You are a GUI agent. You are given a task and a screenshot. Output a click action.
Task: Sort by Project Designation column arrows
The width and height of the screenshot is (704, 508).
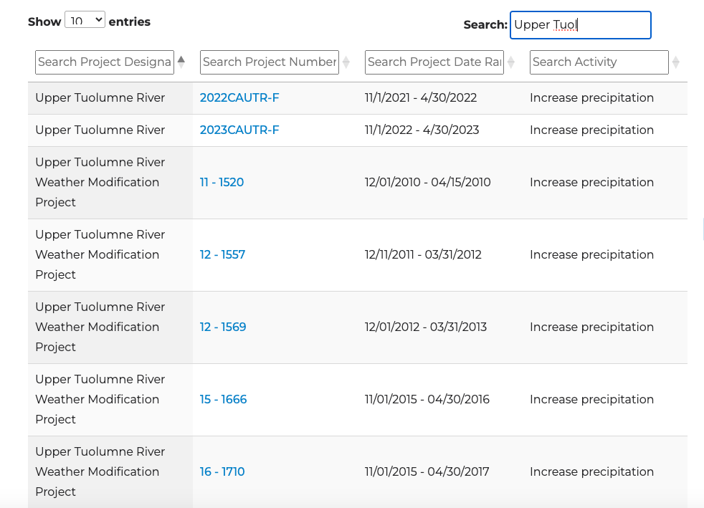click(181, 62)
